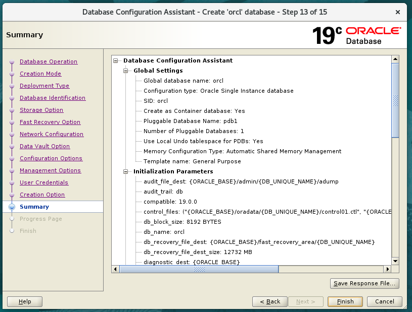Select 'Template name: General Purpose' row
Screen dimensions: 412x312
(192, 161)
